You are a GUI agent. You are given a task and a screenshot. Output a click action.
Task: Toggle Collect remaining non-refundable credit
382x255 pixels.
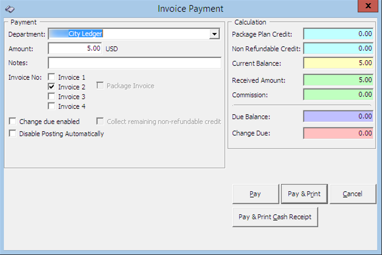click(100, 121)
